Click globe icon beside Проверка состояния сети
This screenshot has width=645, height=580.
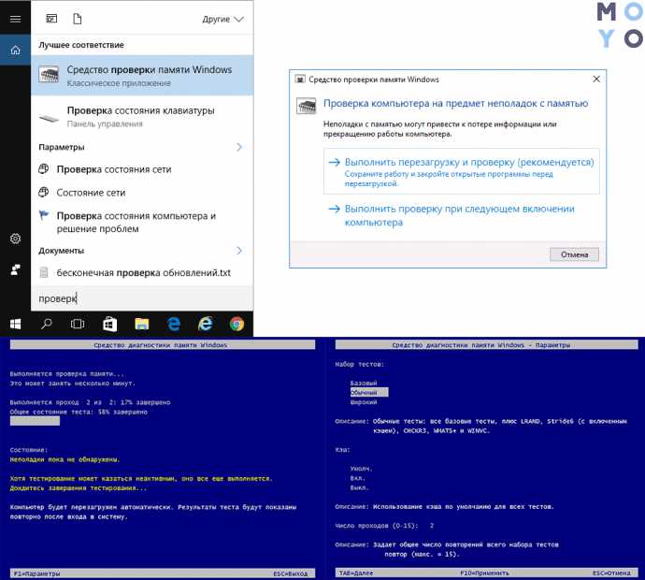[x=44, y=168]
